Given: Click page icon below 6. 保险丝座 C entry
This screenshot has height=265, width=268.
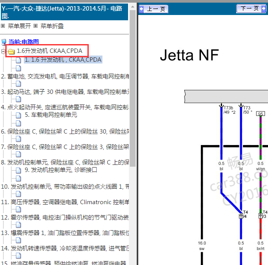Looking at the screenshot, I should click(18, 139).
